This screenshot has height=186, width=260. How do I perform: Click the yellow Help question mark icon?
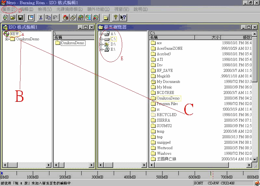click(x=116, y=18)
